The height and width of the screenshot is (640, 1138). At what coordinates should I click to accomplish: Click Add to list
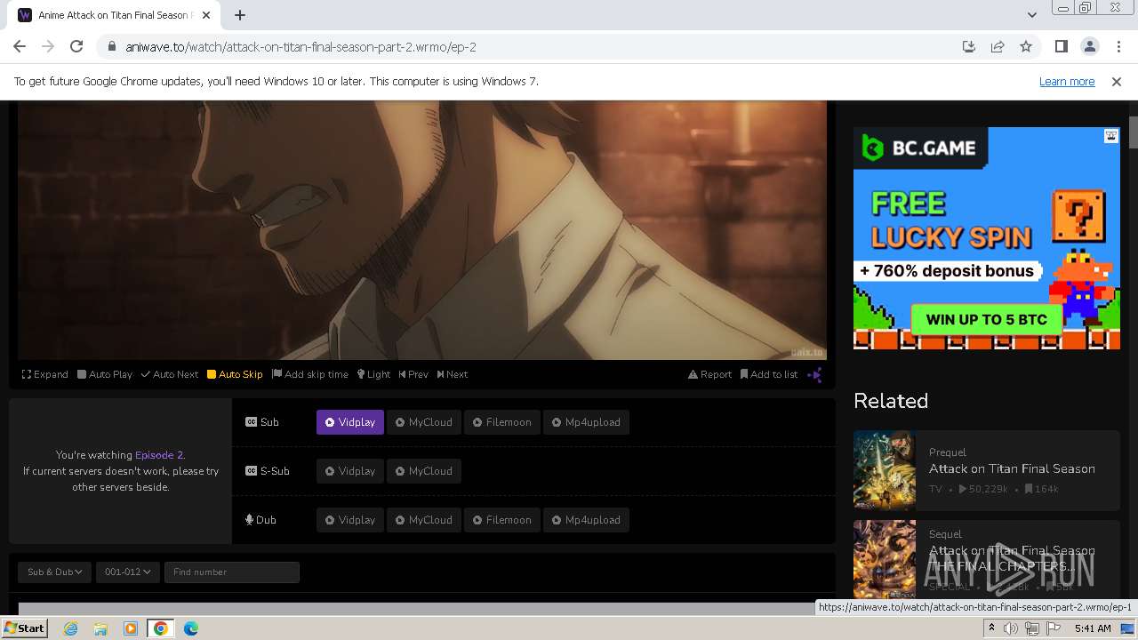coord(769,374)
